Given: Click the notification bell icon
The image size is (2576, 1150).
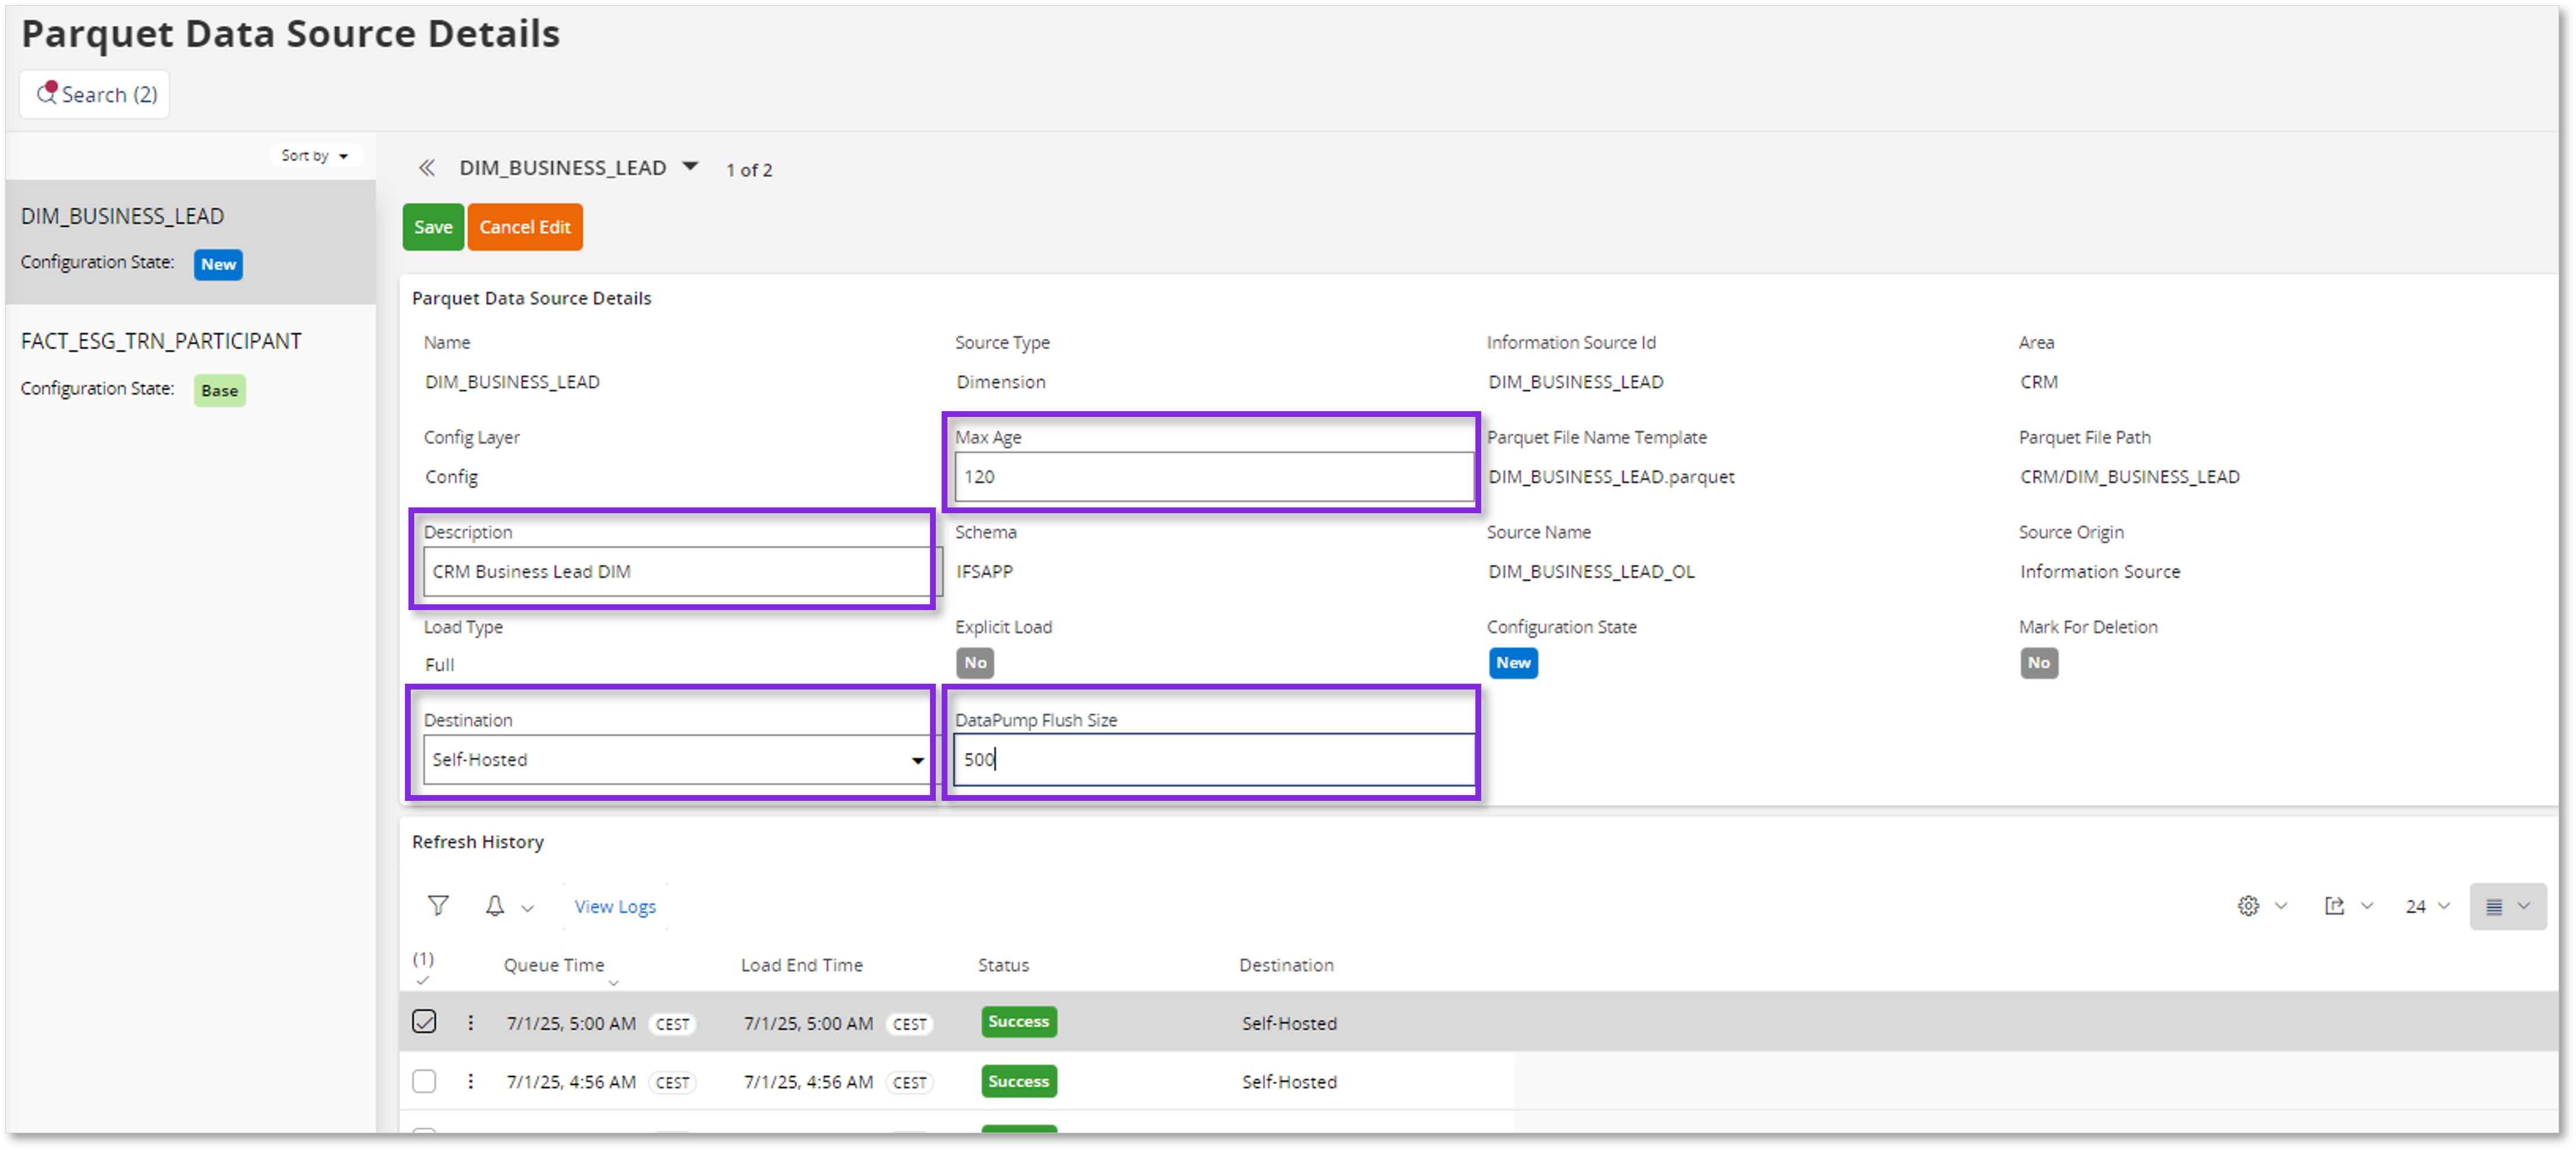Looking at the screenshot, I should [494, 906].
